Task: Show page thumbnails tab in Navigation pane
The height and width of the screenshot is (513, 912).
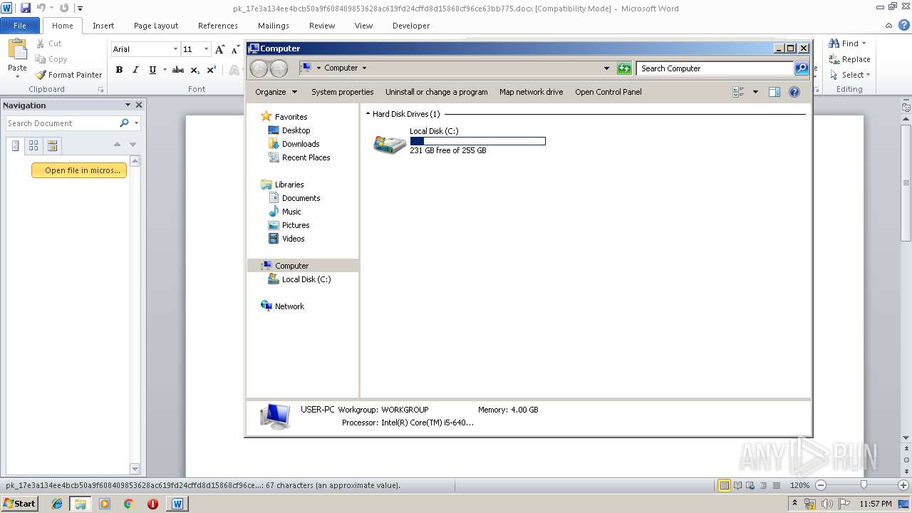Action: pyautogui.click(x=33, y=145)
